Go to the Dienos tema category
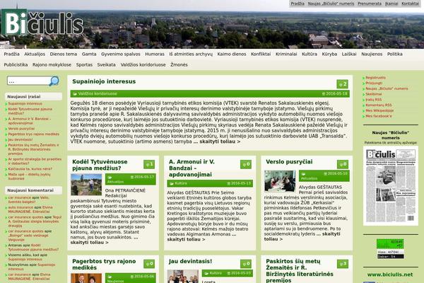The image size is (424, 283). pos(64,54)
